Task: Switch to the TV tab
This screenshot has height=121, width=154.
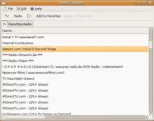Action: 5,24
